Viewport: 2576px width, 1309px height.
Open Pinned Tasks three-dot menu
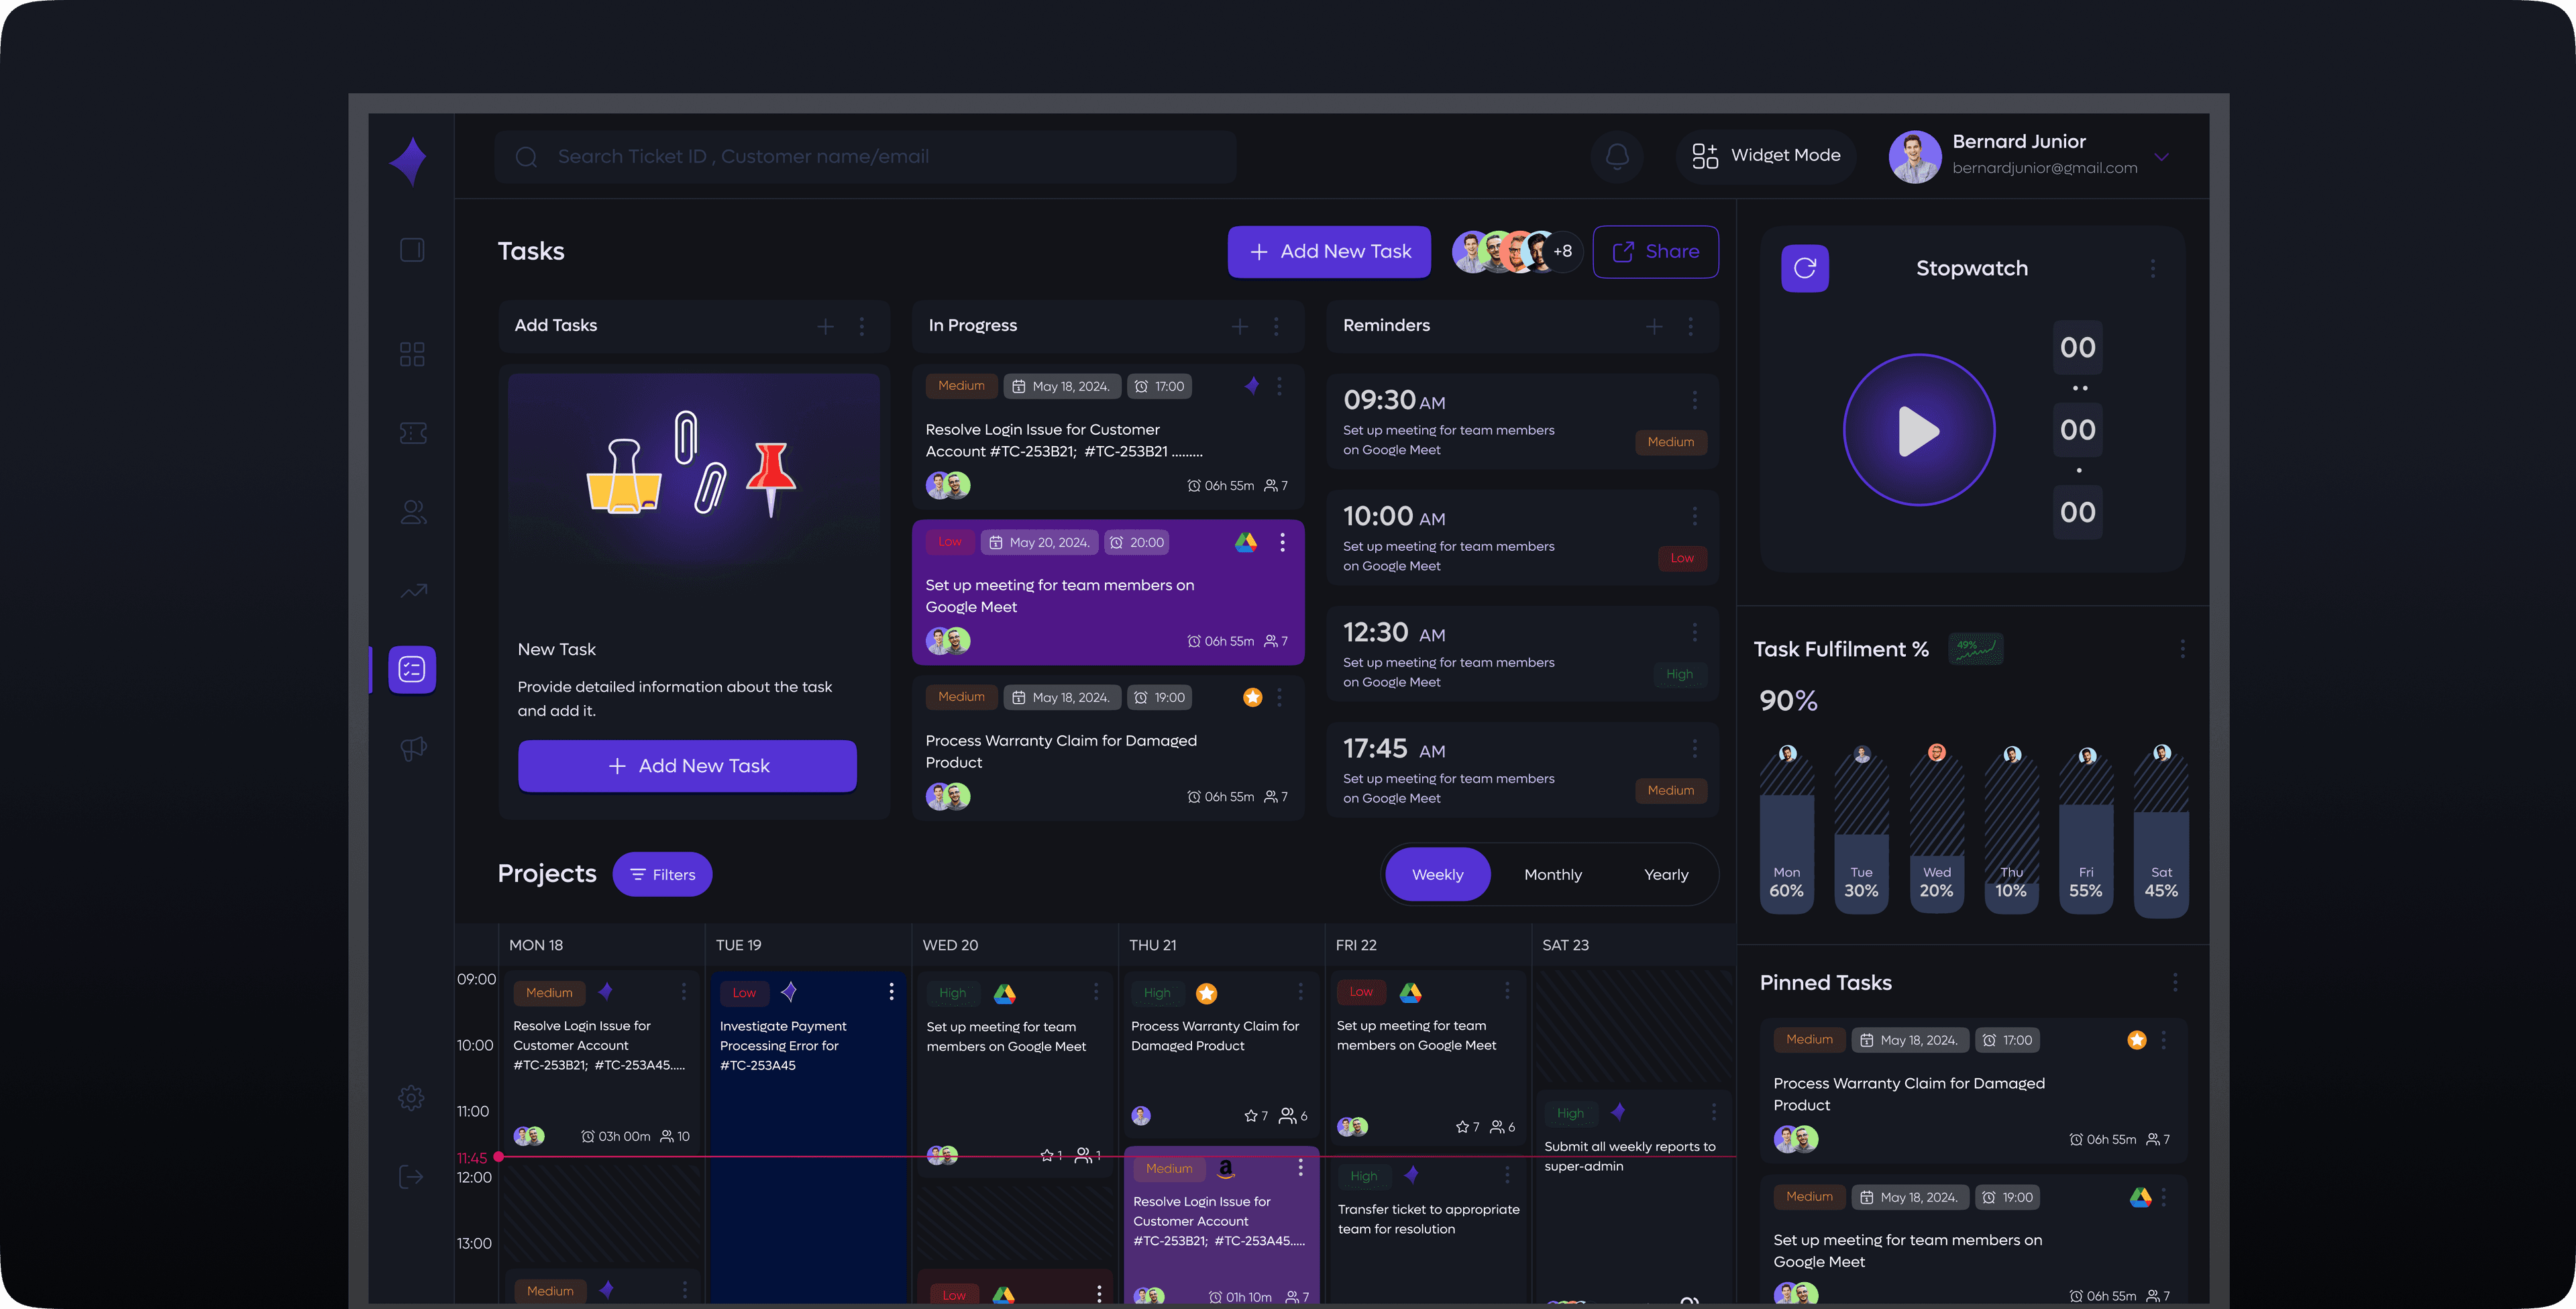pyautogui.click(x=2174, y=982)
